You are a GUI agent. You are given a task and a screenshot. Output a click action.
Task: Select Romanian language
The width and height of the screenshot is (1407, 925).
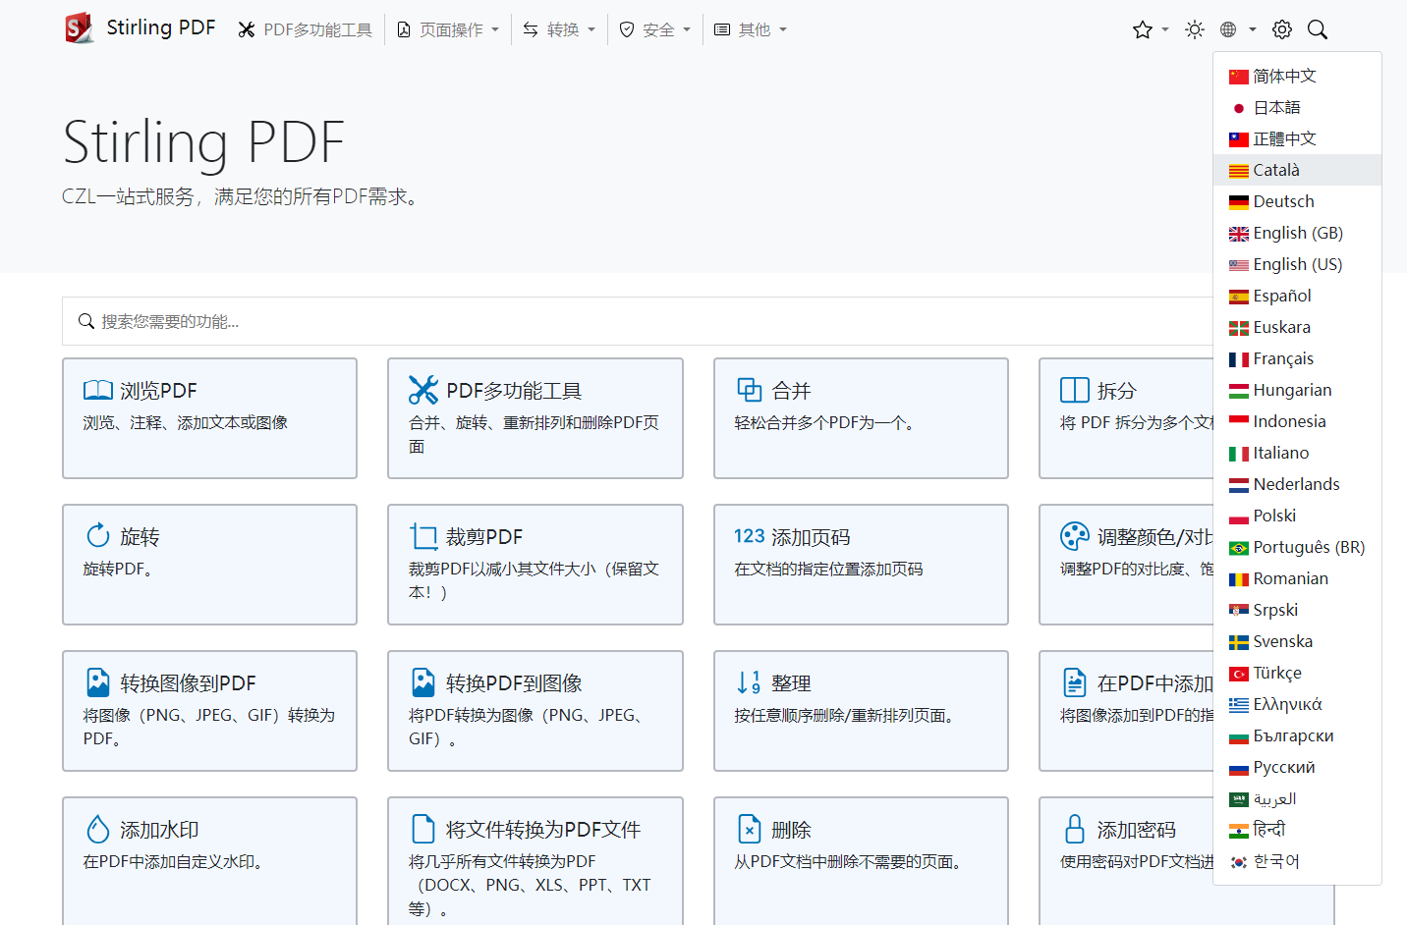[1297, 578]
